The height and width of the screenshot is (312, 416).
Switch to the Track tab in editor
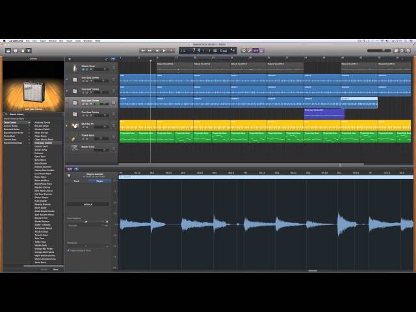tap(77, 181)
